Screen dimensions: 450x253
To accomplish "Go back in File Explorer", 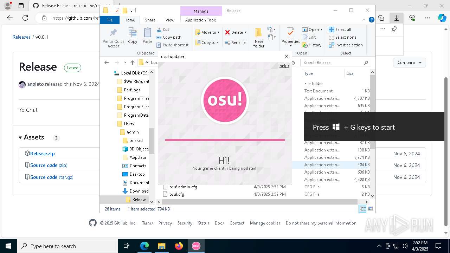I will pos(107,63).
